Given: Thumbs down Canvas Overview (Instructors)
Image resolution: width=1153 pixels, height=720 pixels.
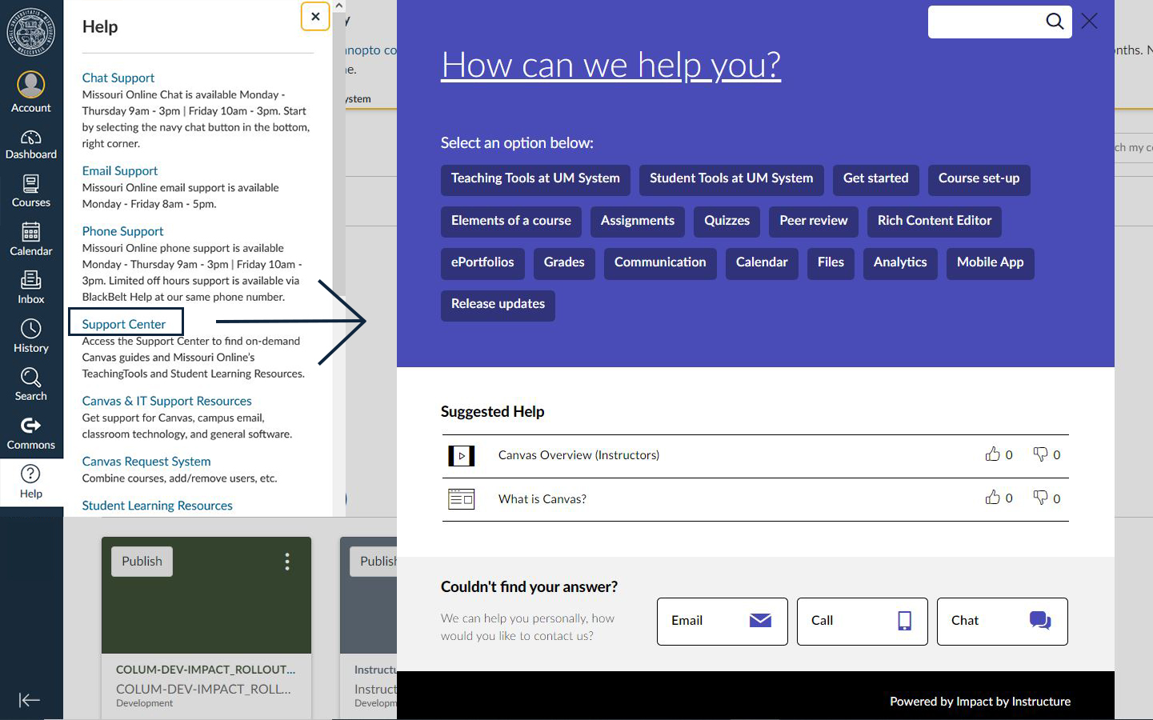Looking at the screenshot, I should coord(1040,454).
